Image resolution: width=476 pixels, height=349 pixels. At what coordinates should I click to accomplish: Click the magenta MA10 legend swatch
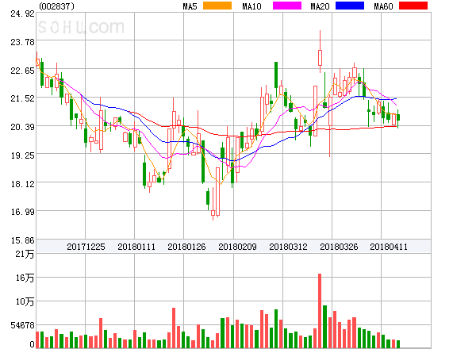pos(287,6)
